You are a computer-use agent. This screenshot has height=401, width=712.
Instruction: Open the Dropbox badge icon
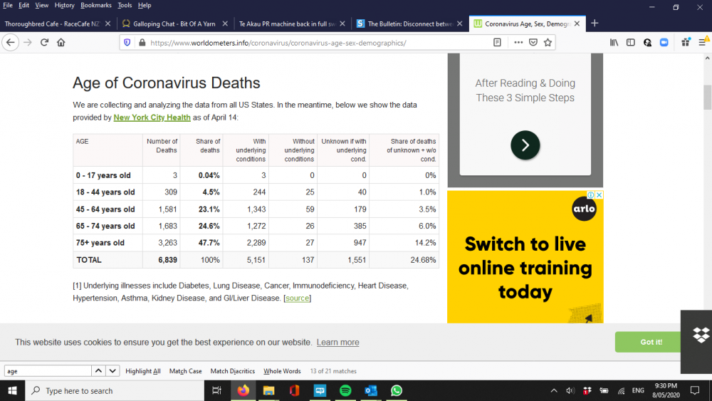(700, 335)
